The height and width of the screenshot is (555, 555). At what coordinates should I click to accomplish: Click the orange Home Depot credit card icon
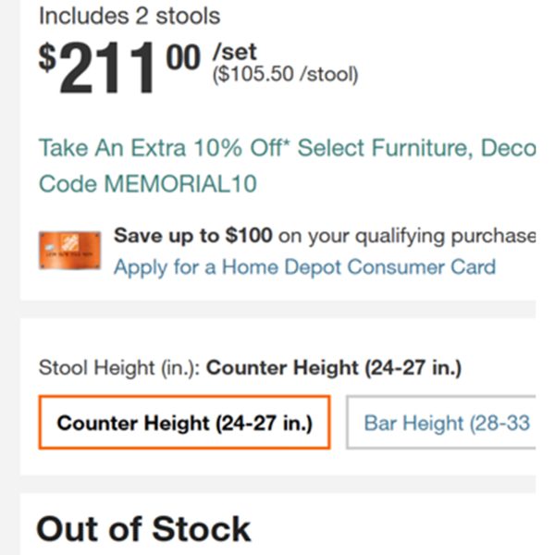click(x=69, y=251)
